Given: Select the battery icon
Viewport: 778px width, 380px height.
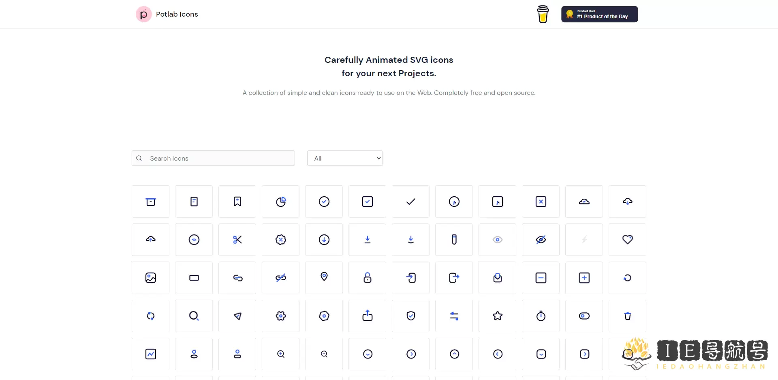Looking at the screenshot, I should pos(454,239).
